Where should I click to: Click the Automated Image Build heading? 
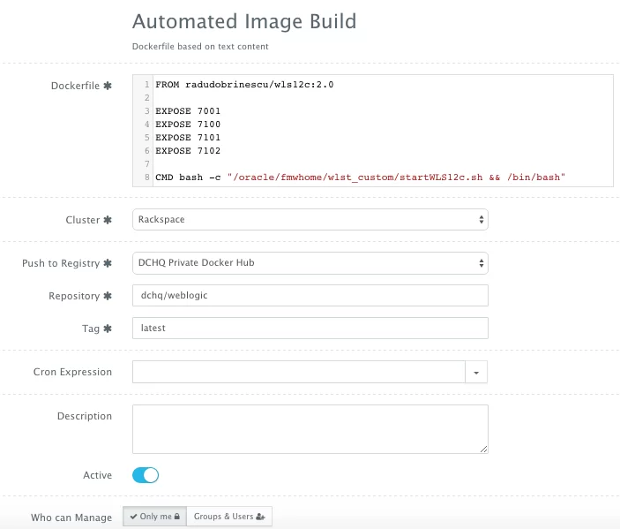(244, 21)
